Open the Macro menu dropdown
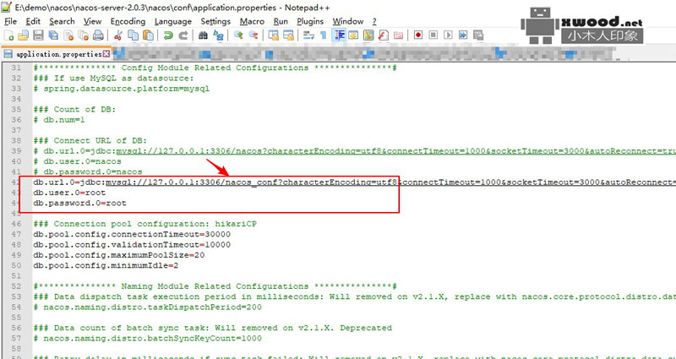676x359 pixels. point(252,21)
